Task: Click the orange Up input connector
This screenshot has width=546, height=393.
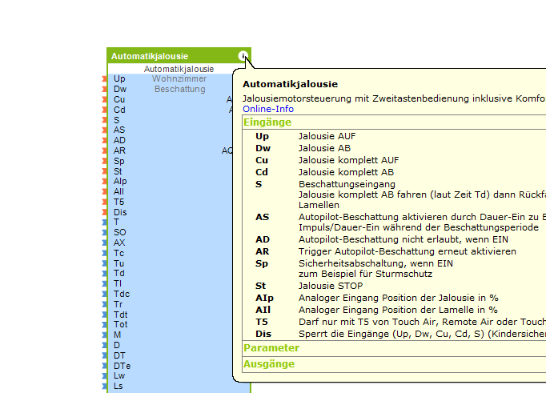Action: 105,79
